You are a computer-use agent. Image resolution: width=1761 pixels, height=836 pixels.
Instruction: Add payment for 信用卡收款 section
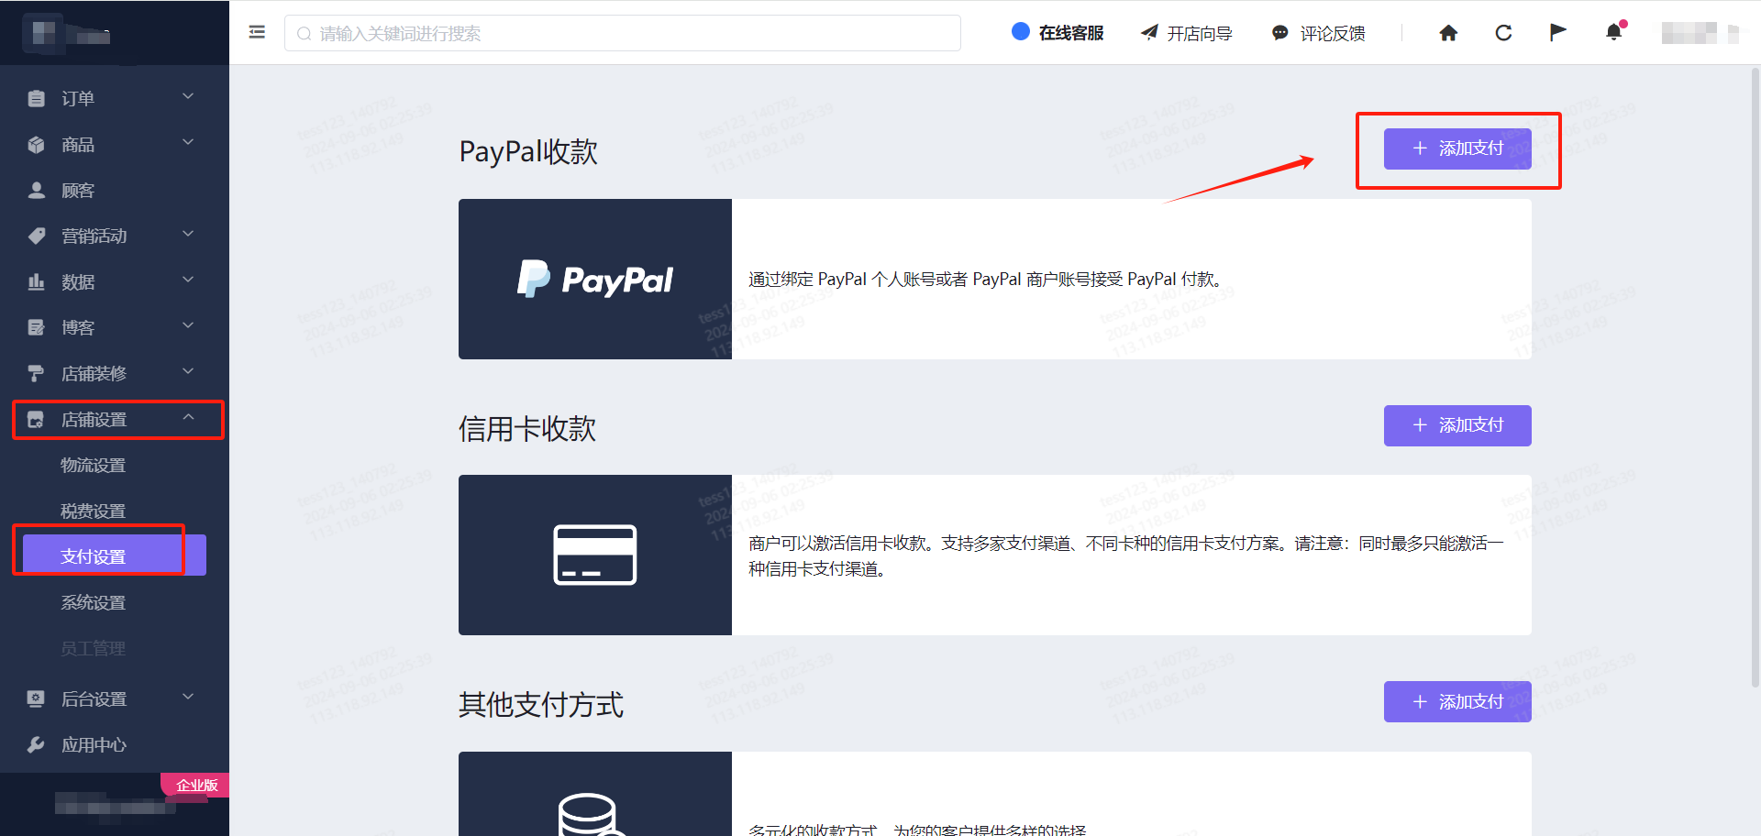click(1457, 425)
